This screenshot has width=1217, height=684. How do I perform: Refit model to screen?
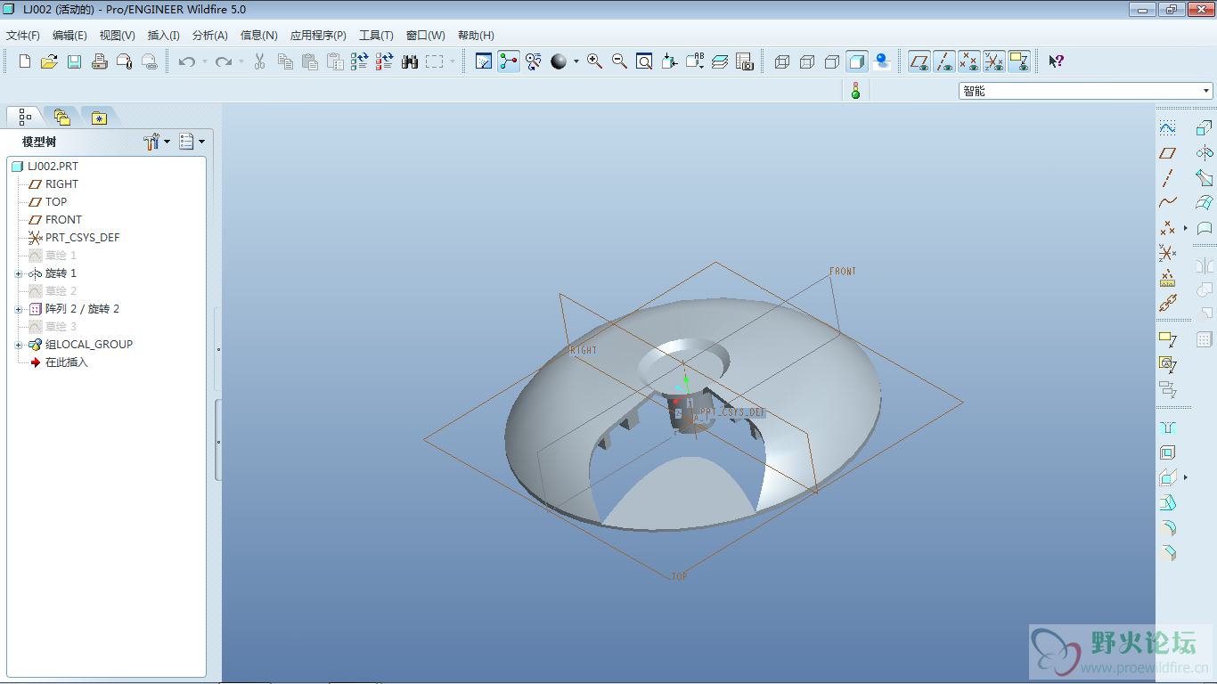point(644,61)
